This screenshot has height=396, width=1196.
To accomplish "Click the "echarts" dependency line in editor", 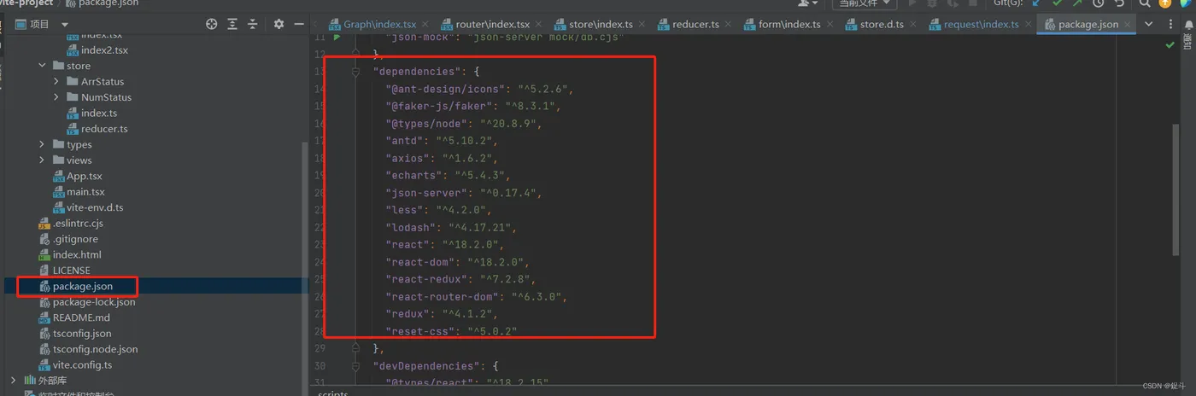I will pos(448,175).
